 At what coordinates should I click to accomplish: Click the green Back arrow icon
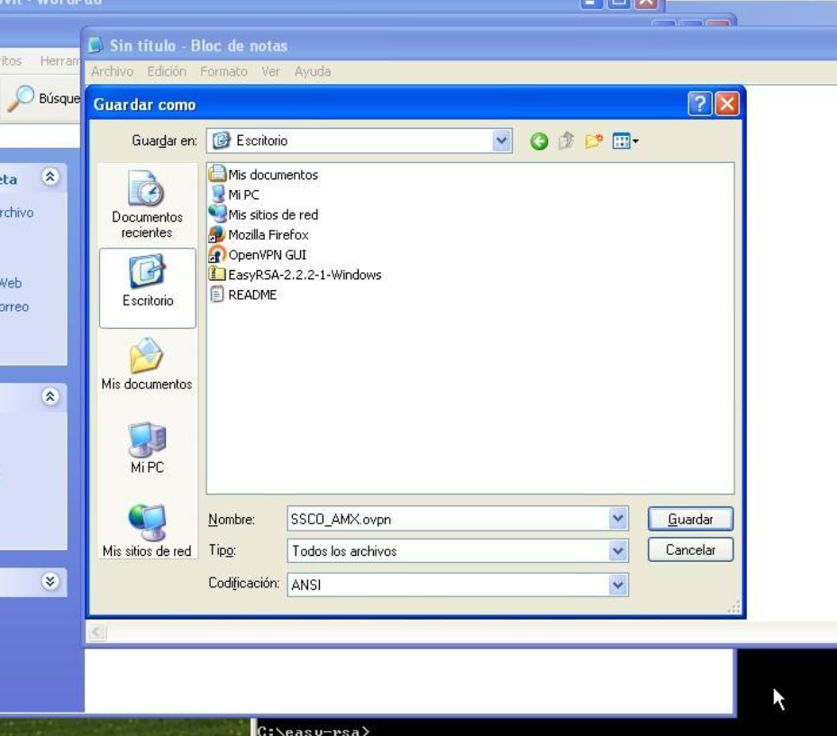(539, 141)
